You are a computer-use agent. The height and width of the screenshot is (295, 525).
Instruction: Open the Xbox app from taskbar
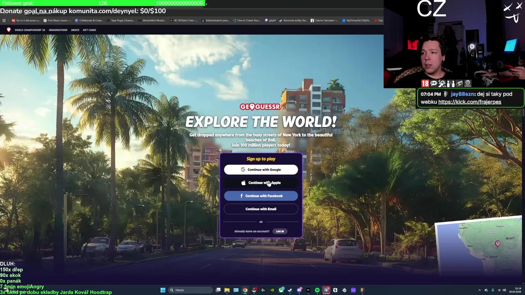[281, 290]
